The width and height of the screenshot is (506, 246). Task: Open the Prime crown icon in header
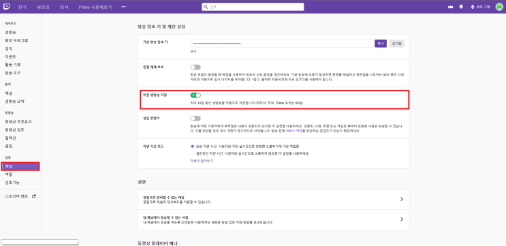pyautogui.click(x=450, y=7)
